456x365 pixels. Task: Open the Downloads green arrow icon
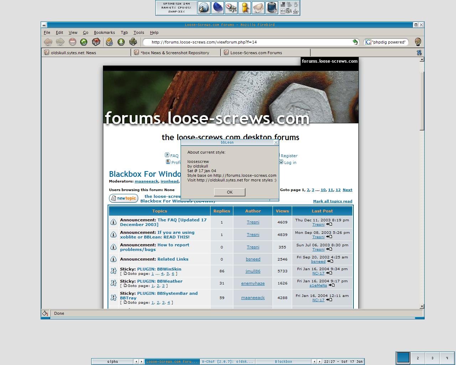click(x=121, y=42)
